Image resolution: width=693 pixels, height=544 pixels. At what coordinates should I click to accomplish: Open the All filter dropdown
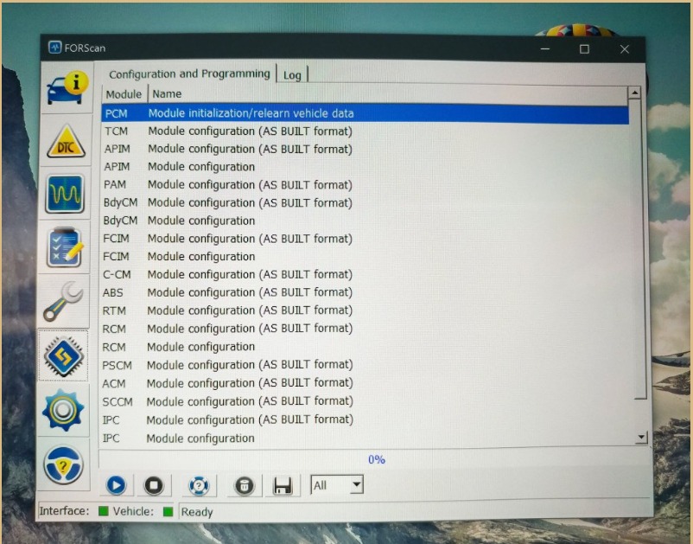[337, 485]
